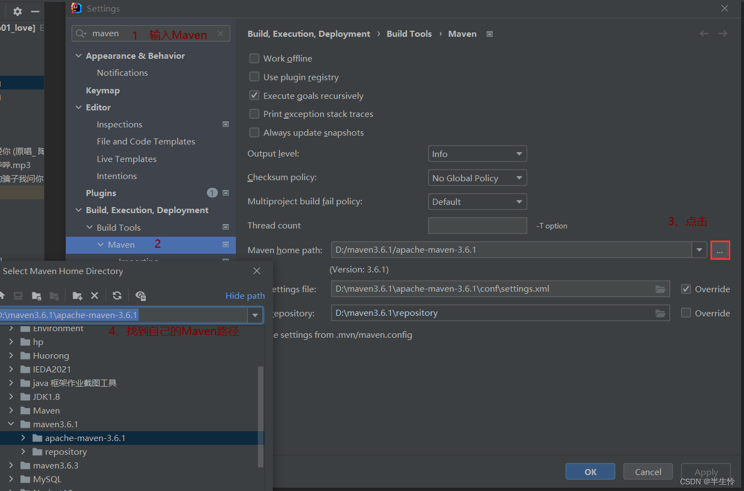
Task: Open Keymap settings page
Action: point(103,91)
